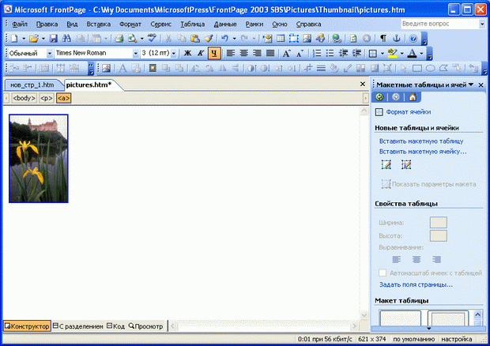Open the 'Файл' menu
Viewport: 490px width, 346px height.
[20, 24]
